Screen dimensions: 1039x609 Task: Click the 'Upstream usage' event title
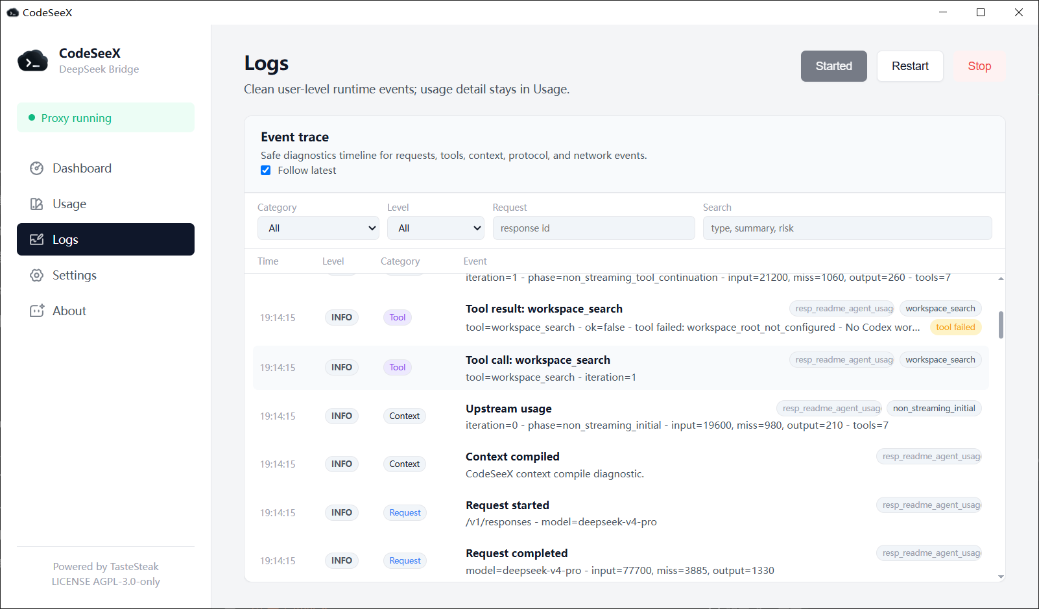coord(508,409)
